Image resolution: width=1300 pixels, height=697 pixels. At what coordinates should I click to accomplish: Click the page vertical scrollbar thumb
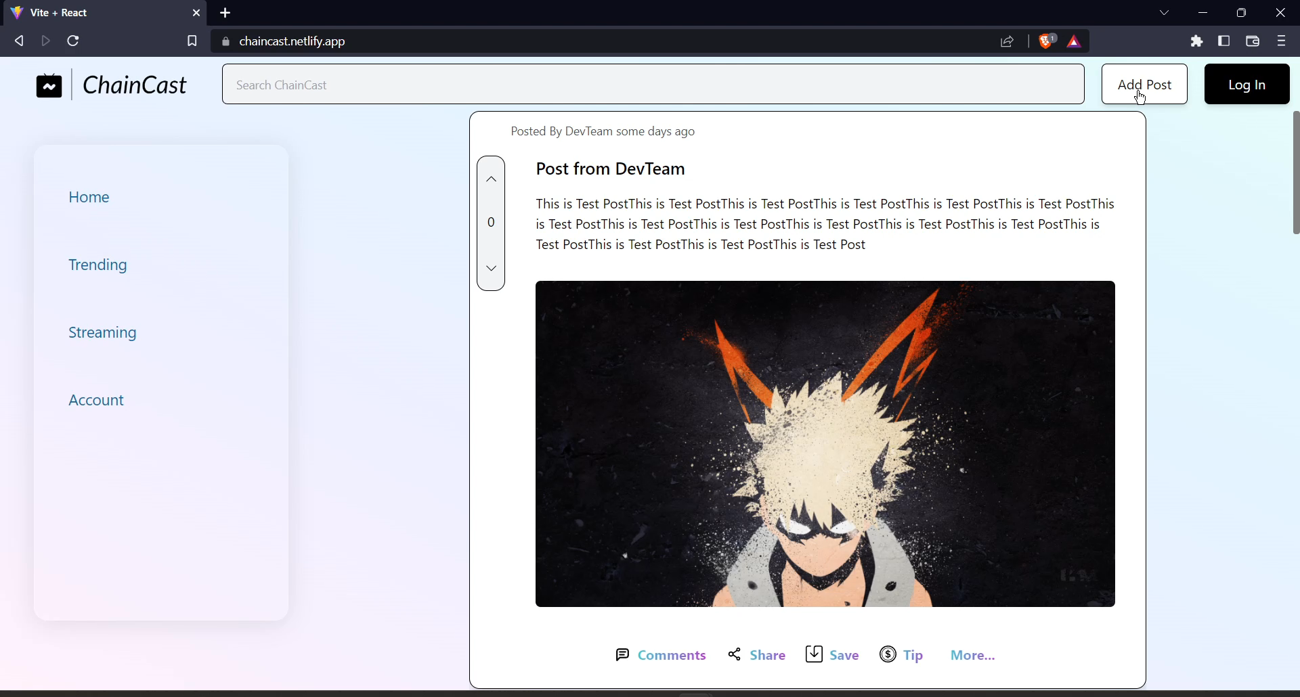[1296, 172]
